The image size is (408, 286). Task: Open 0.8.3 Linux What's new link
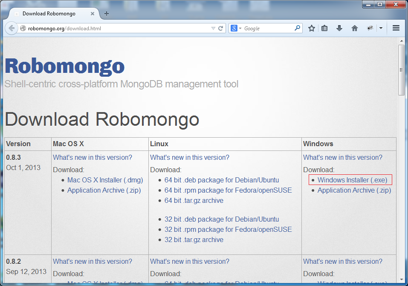point(190,157)
